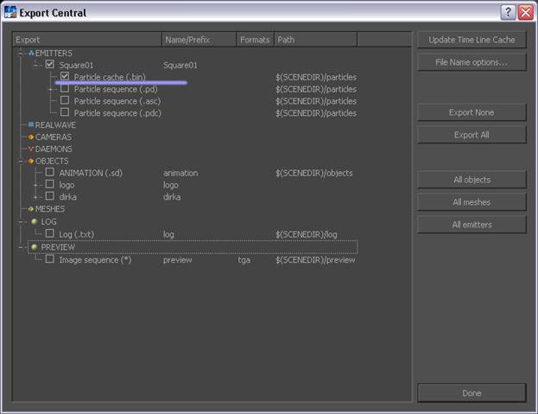
Task: Click the REALWAVE category icon
Action: click(x=31, y=124)
